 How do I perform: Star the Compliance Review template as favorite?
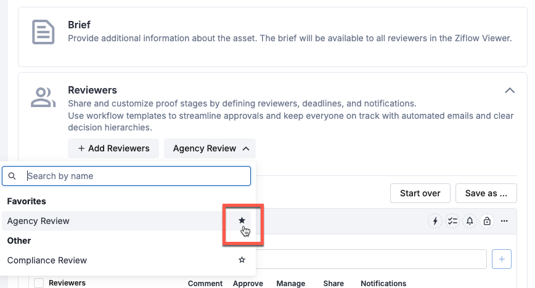[242, 260]
